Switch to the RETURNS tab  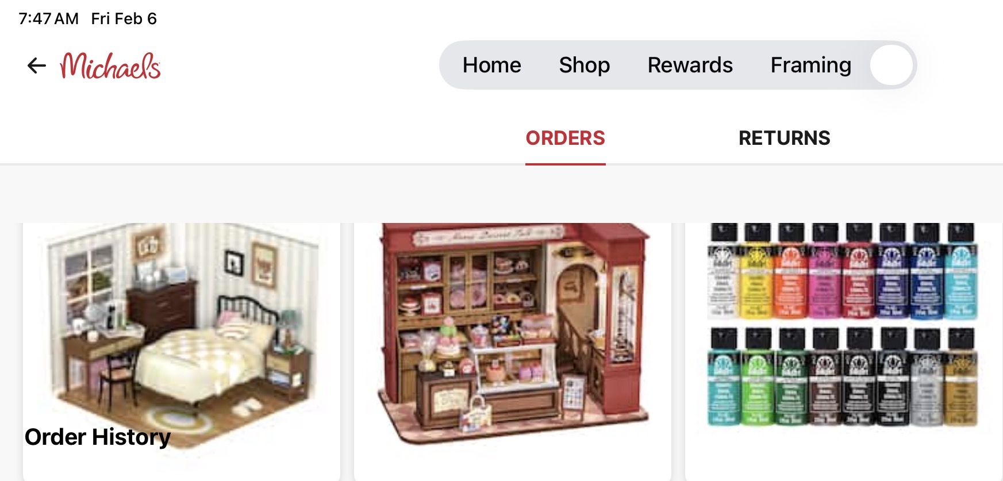tap(784, 138)
